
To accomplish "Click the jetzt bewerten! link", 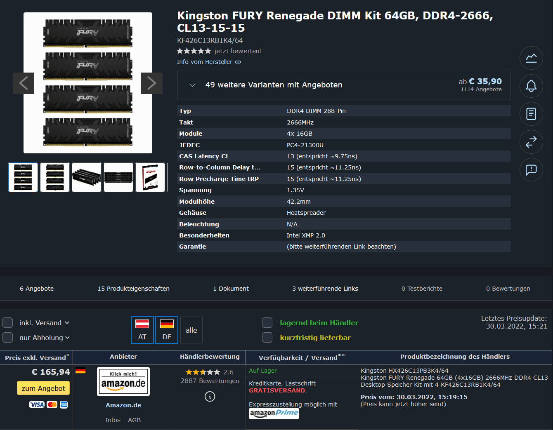I will tap(238, 51).
